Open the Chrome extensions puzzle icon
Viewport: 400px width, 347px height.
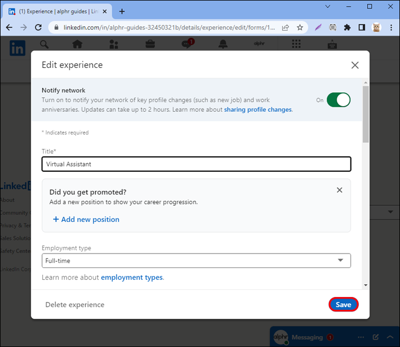[347, 27]
